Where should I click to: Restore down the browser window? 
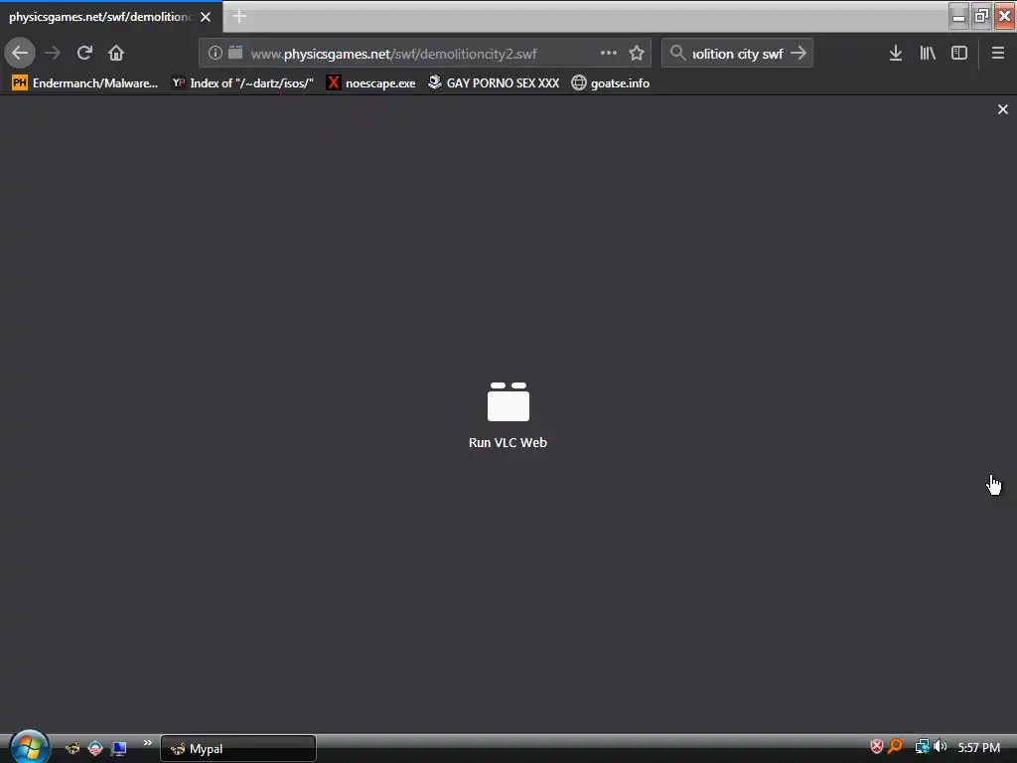pos(981,16)
